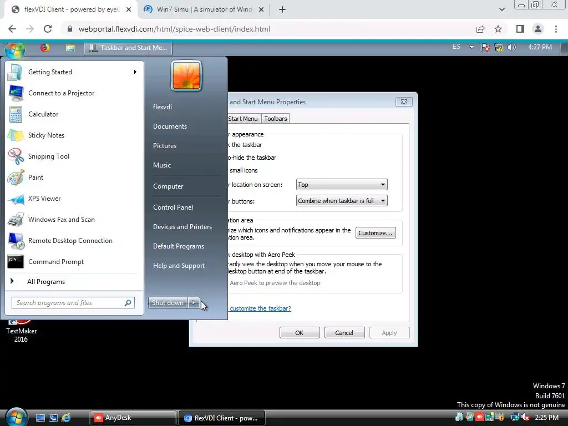The height and width of the screenshot is (426, 568).
Task: Open a new Chrome tab
Action: click(x=282, y=9)
